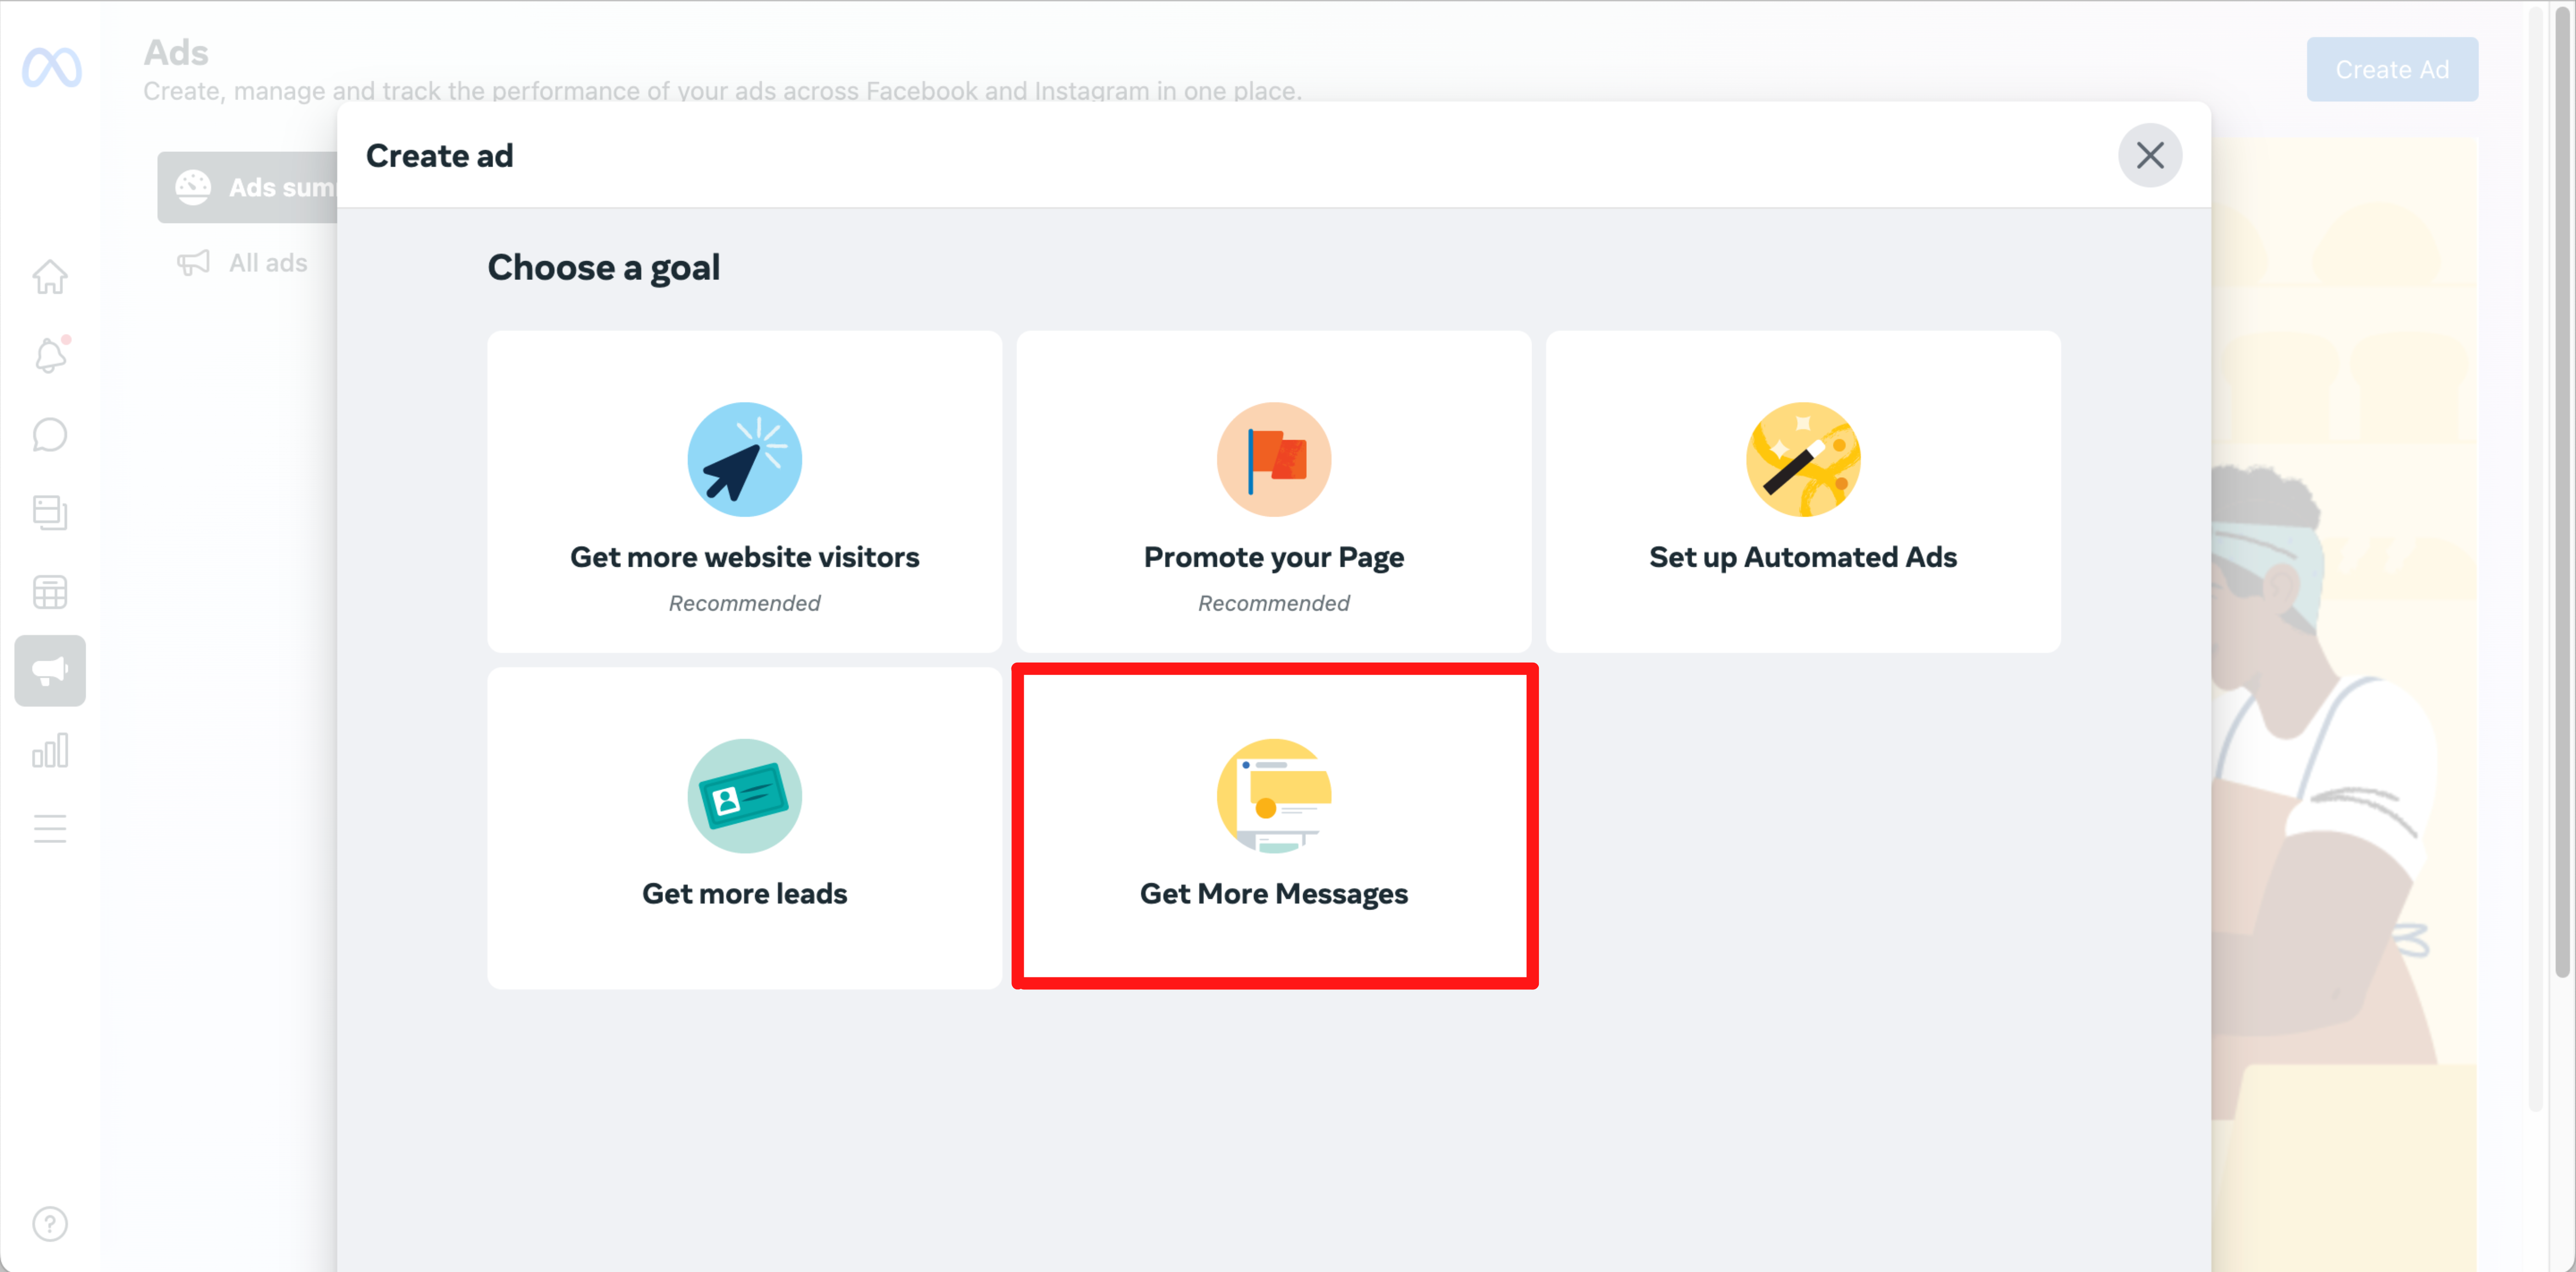2576x1272 pixels.
Task: Click the orange flag Promote Page icon
Action: click(1273, 459)
